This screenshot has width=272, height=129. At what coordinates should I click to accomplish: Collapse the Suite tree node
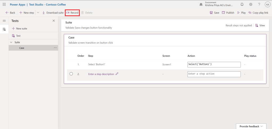point(11,42)
